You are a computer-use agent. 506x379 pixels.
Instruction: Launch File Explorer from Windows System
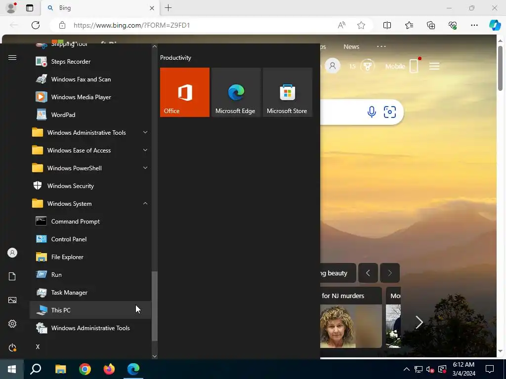click(90, 257)
